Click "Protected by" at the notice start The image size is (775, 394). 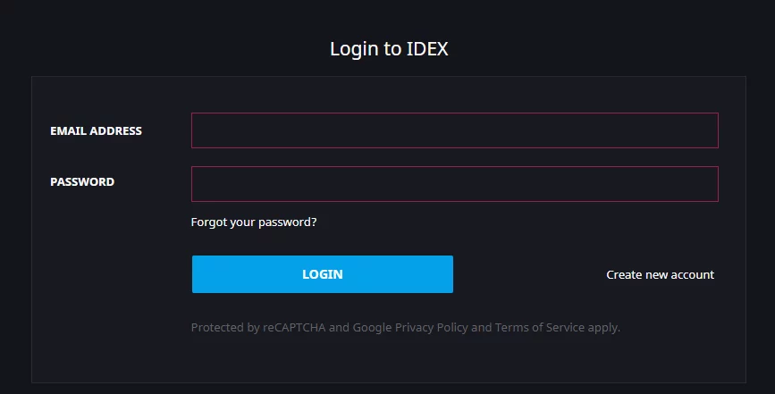(x=224, y=328)
